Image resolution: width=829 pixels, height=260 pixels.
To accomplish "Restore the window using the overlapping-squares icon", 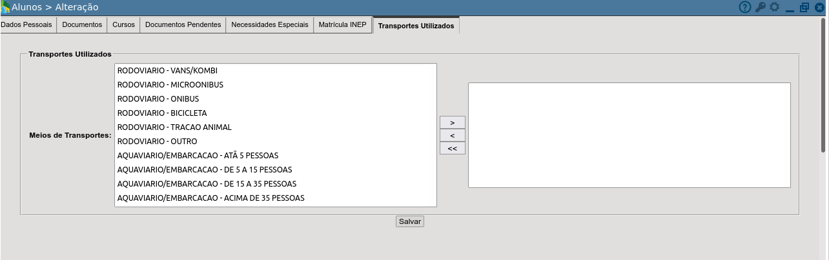I will click(x=804, y=8).
